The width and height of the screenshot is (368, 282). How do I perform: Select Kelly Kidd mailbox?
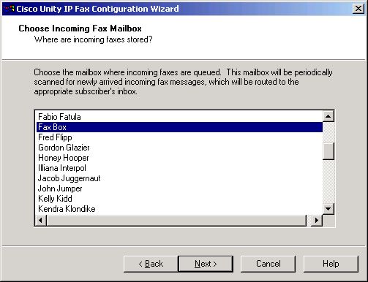point(179,199)
